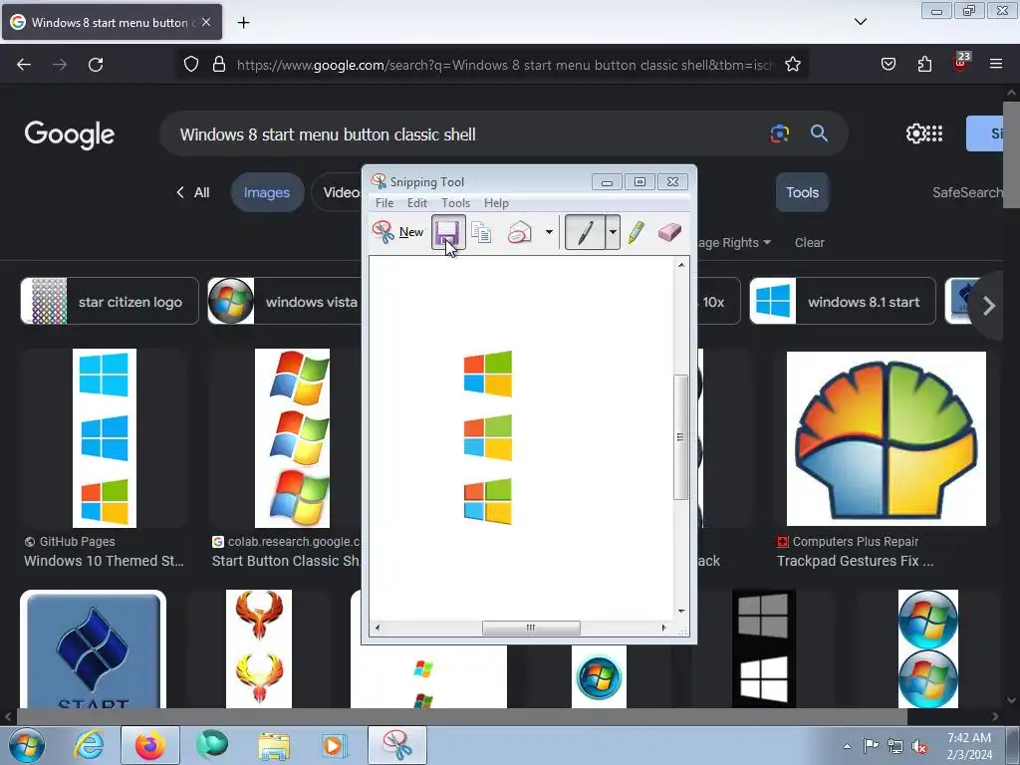
Task: Open the list all tabs chevron
Action: (861, 22)
